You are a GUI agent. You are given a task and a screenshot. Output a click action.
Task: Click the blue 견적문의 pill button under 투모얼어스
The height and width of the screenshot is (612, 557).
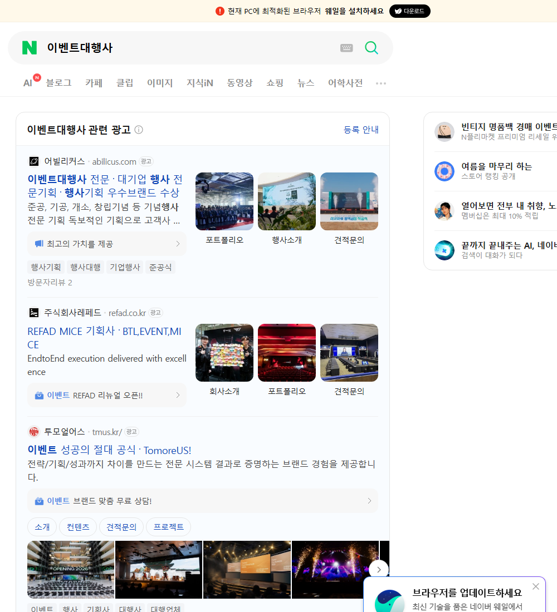click(x=121, y=527)
